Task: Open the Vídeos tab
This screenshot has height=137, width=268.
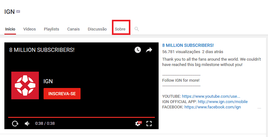Action: (29, 29)
